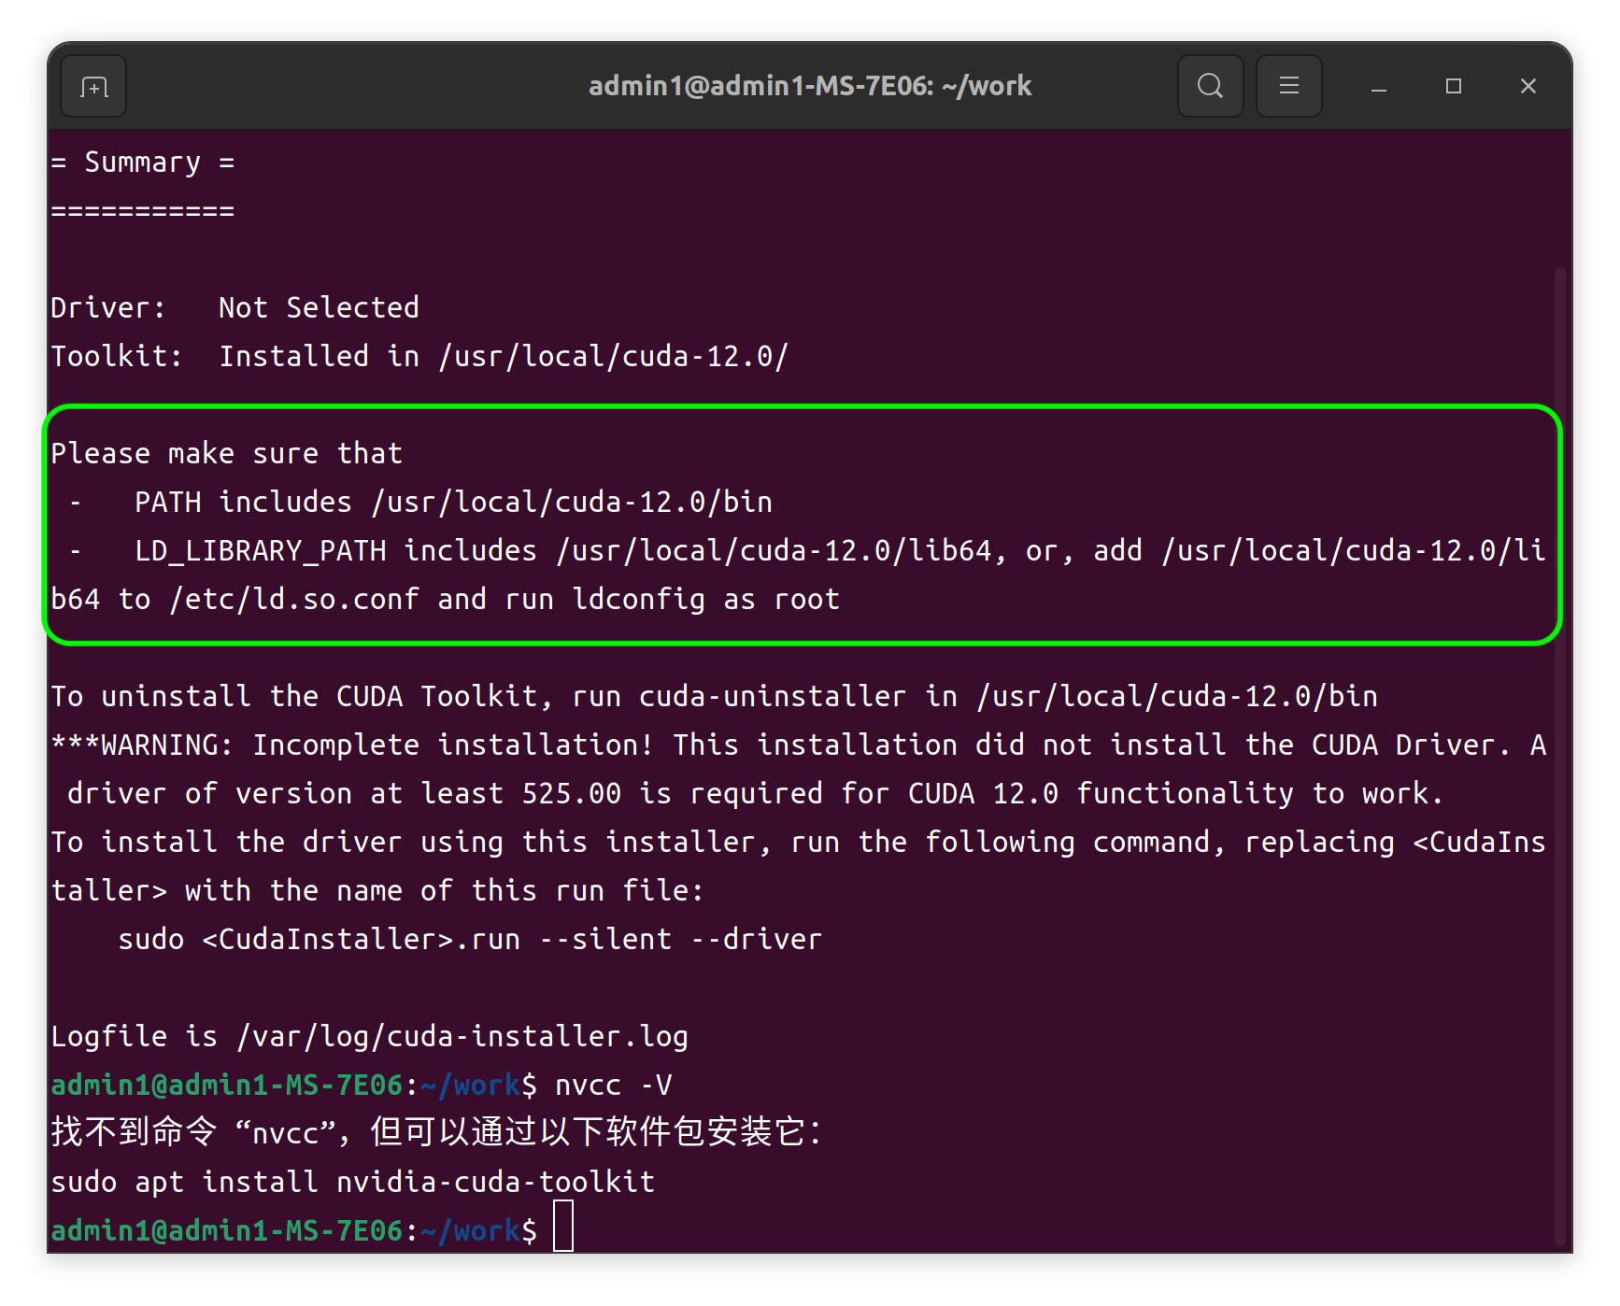The width and height of the screenshot is (1620, 1306).
Task: Open terminal search
Action: point(1210,86)
